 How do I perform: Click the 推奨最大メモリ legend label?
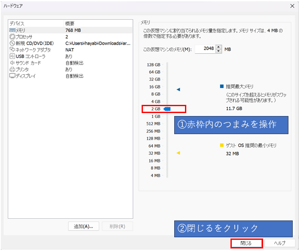(239, 86)
